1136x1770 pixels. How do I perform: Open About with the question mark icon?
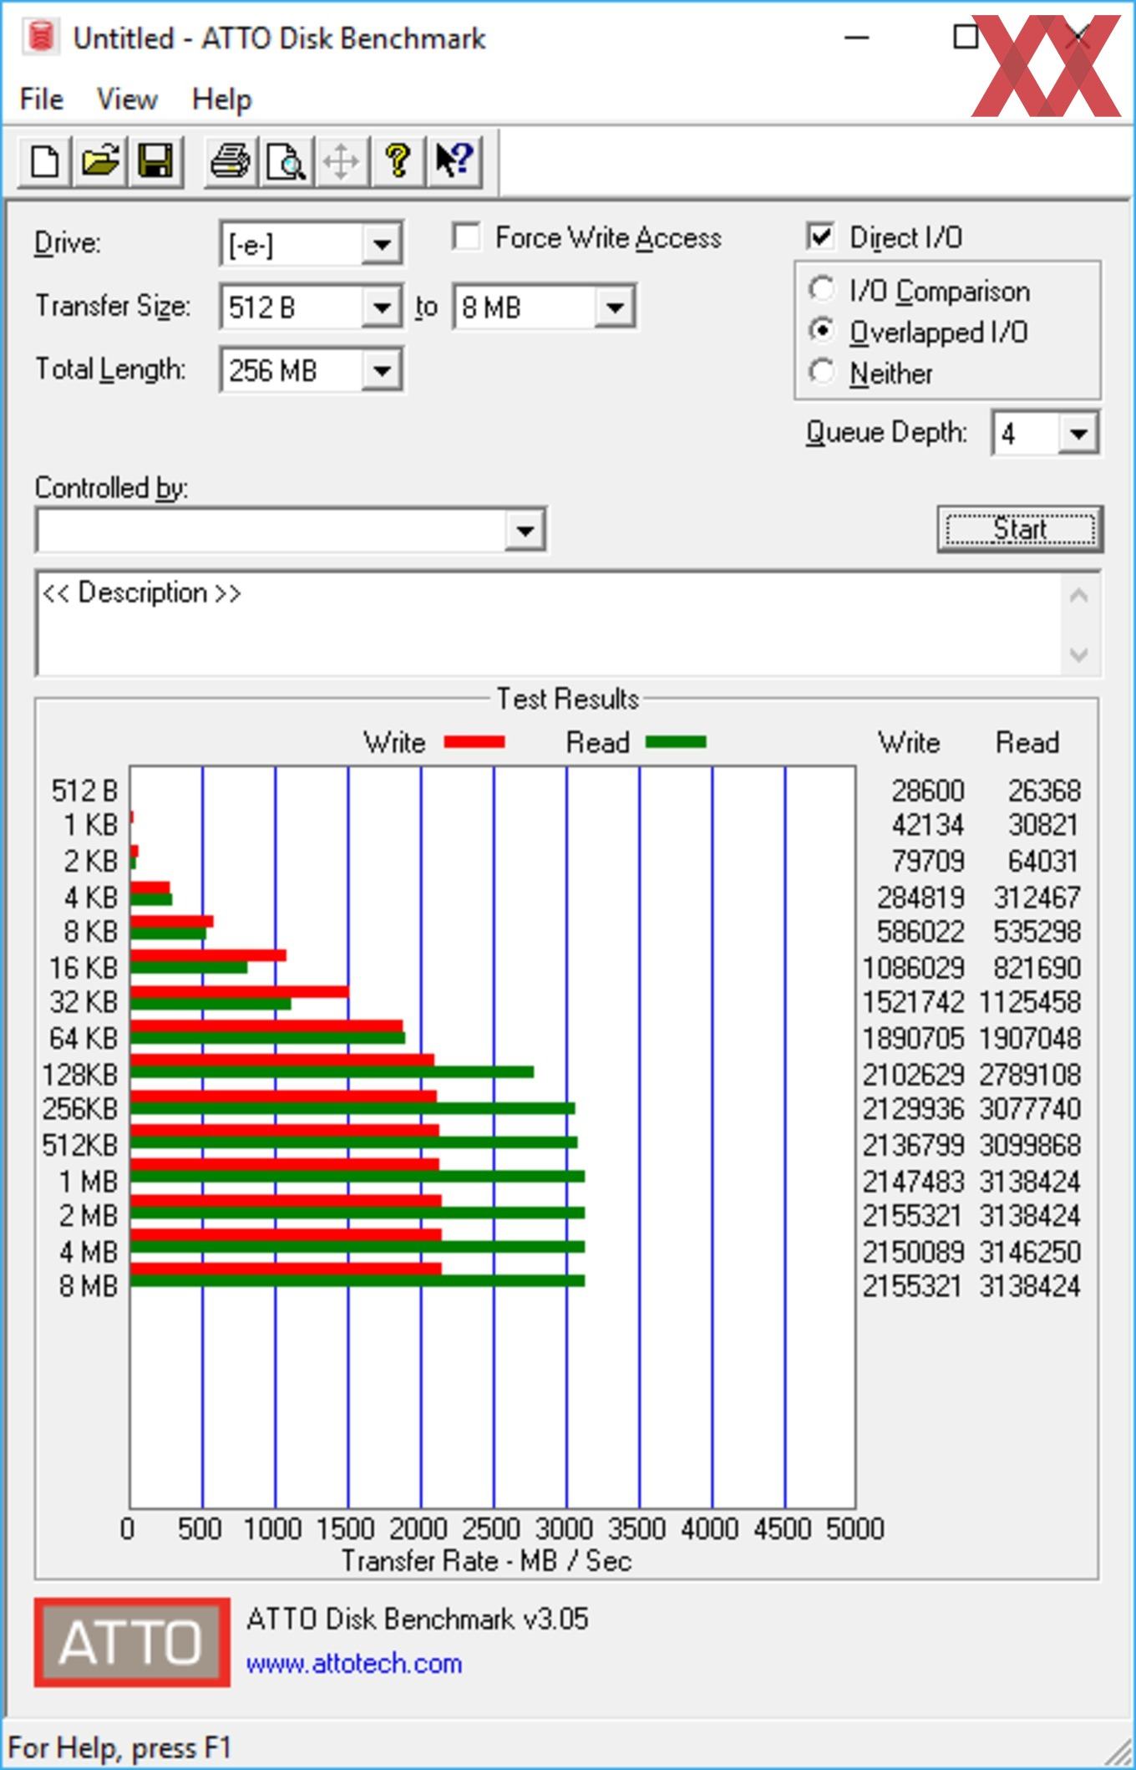tap(398, 160)
